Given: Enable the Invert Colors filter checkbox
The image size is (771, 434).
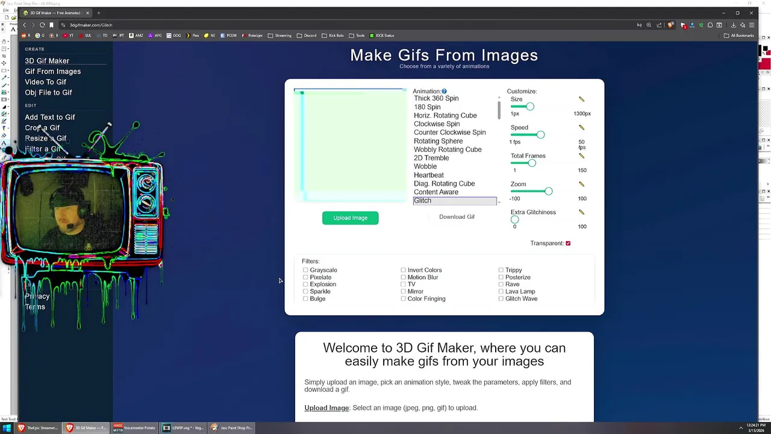Looking at the screenshot, I should point(403,270).
